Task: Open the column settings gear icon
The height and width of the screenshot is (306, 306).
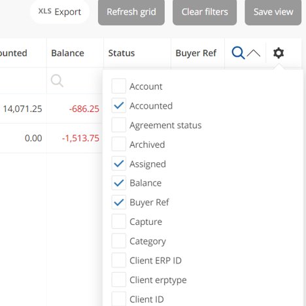Action: point(279,53)
